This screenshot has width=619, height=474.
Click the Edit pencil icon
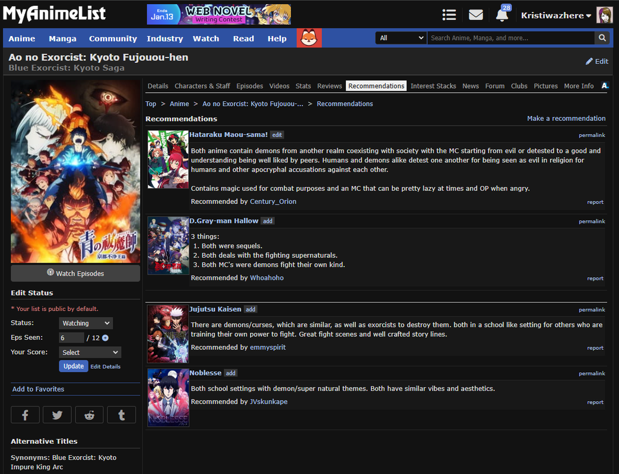click(589, 61)
